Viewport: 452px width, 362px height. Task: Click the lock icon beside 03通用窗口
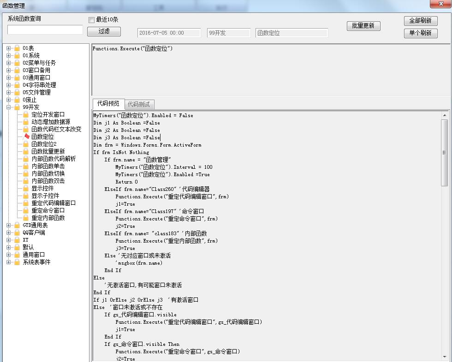(x=18, y=77)
